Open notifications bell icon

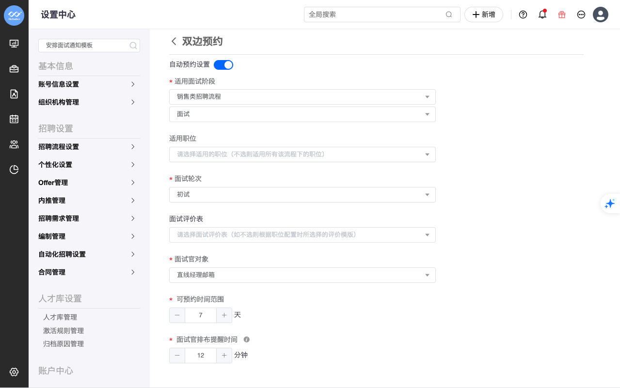coord(542,15)
